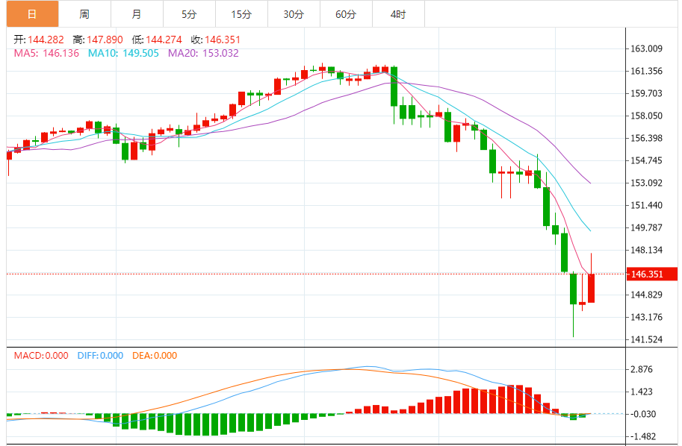682x446 pixels.
Task: Click the 149.787 price axis label
Action: click(647, 227)
